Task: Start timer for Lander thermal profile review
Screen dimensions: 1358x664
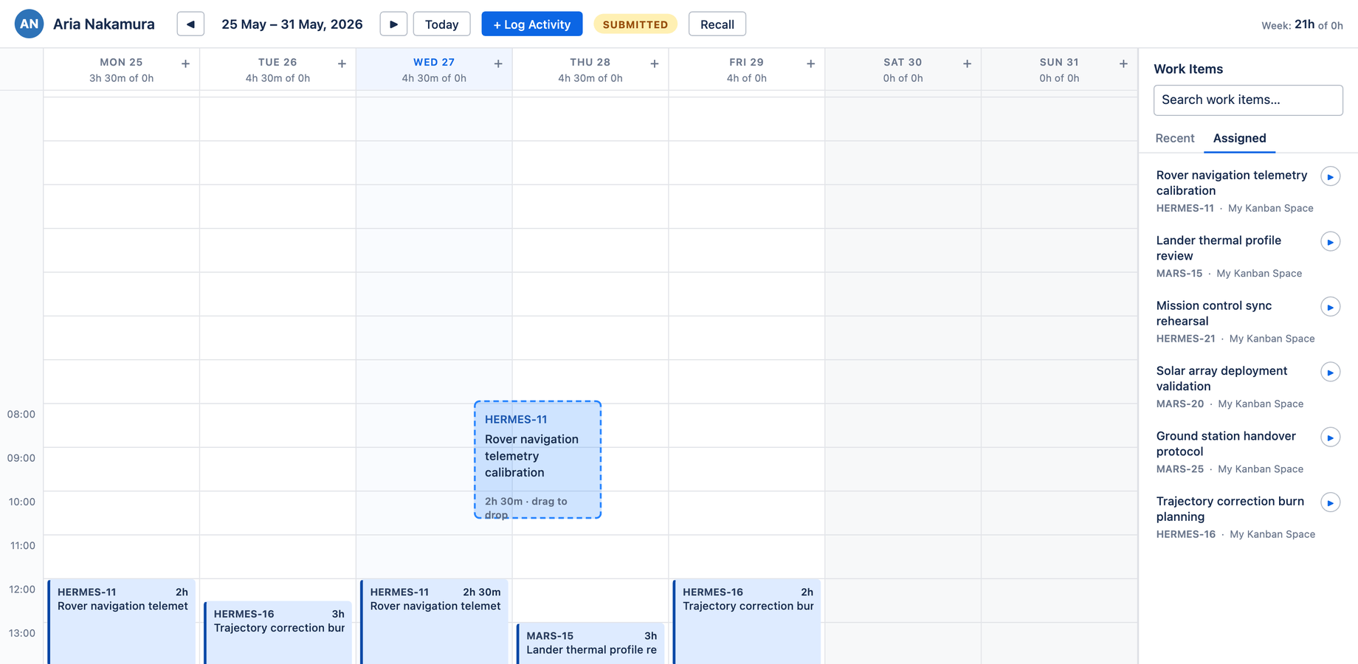Action: pos(1330,241)
